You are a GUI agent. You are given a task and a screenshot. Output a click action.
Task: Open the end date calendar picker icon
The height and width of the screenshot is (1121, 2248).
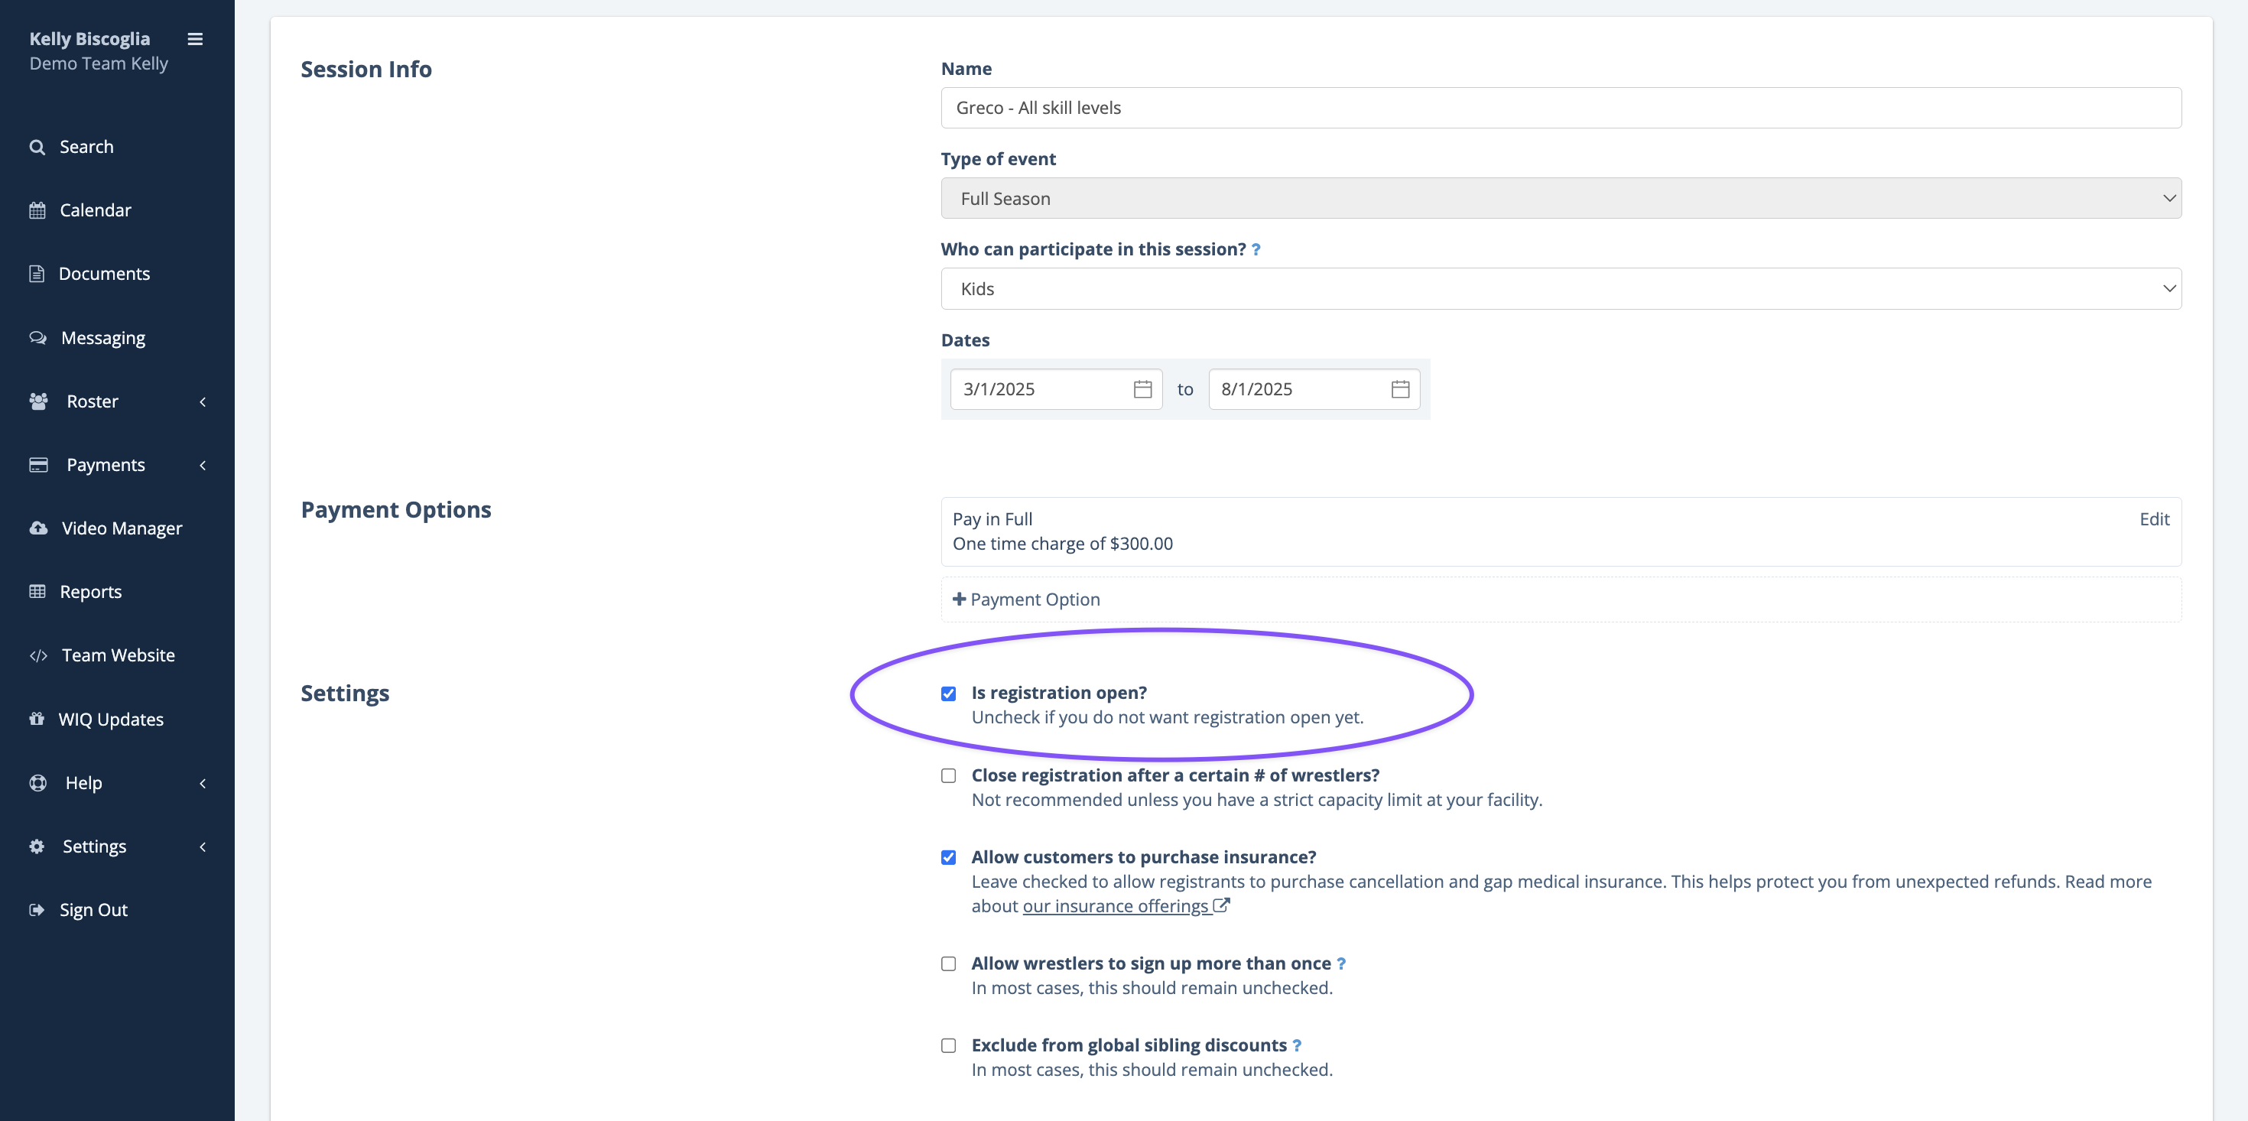[x=1401, y=389]
